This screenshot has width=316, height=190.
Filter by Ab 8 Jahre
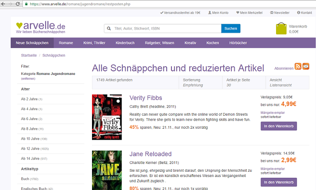tap(32, 129)
